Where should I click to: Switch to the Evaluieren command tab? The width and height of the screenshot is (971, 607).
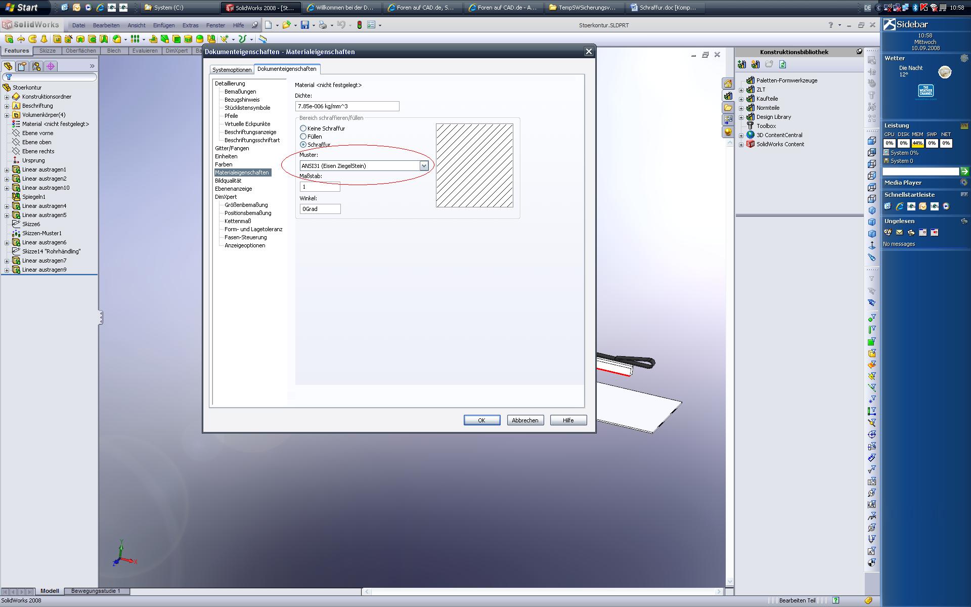[x=145, y=51]
